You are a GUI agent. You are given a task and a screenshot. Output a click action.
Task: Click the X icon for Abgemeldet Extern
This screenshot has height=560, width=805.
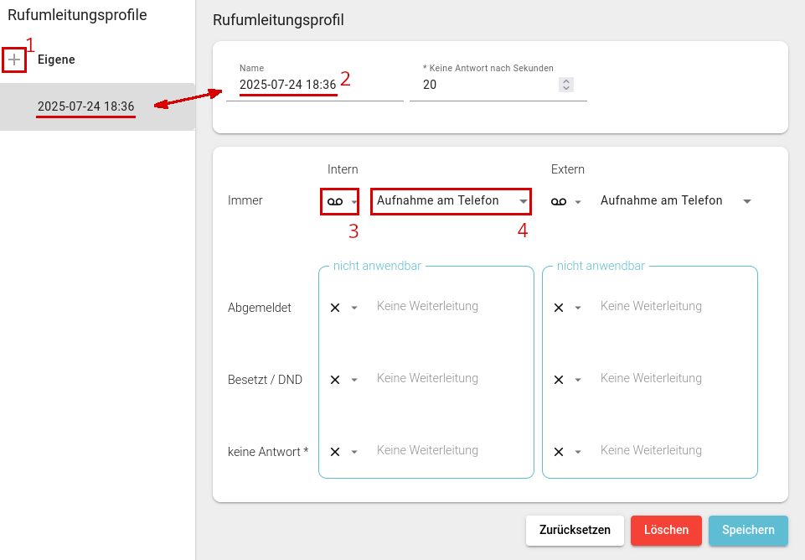click(x=559, y=308)
